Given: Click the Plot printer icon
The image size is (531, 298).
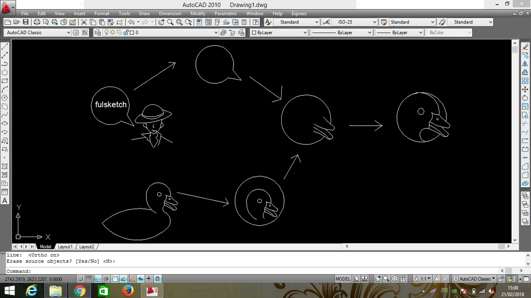Looking at the screenshot, I should pyautogui.click(x=37, y=22).
